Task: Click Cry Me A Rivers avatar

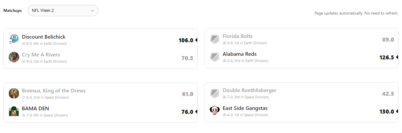Action: coord(14,57)
